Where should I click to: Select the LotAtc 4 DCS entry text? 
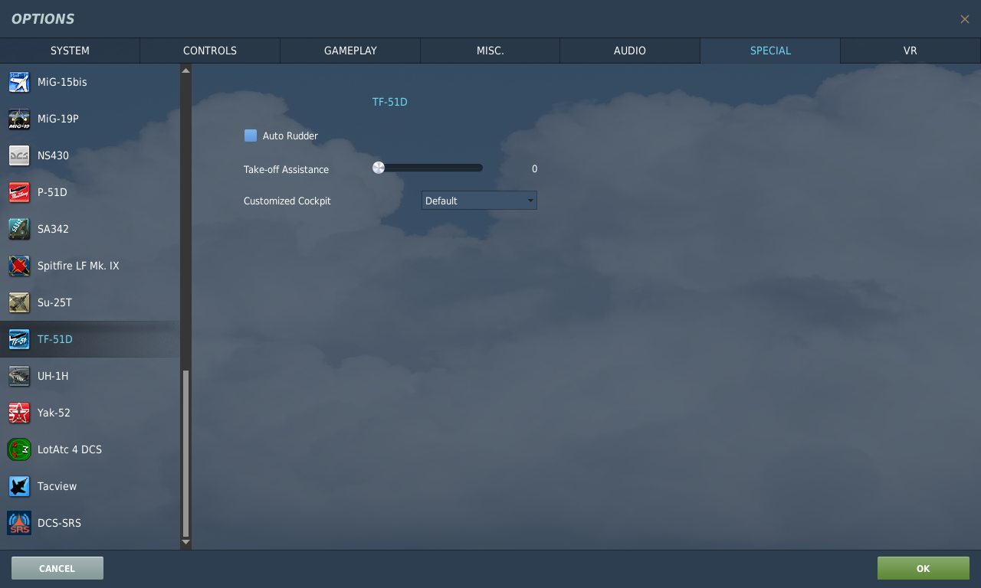pos(70,449)
